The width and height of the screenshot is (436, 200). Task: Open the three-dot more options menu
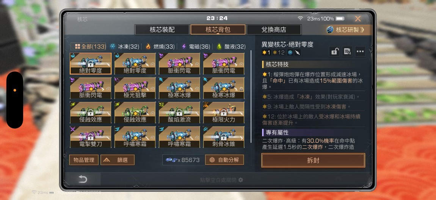pos(360,51)
